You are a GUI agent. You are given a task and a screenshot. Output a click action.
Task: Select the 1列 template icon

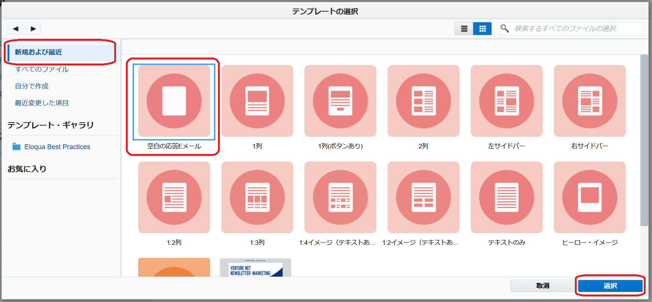point(257,101)
